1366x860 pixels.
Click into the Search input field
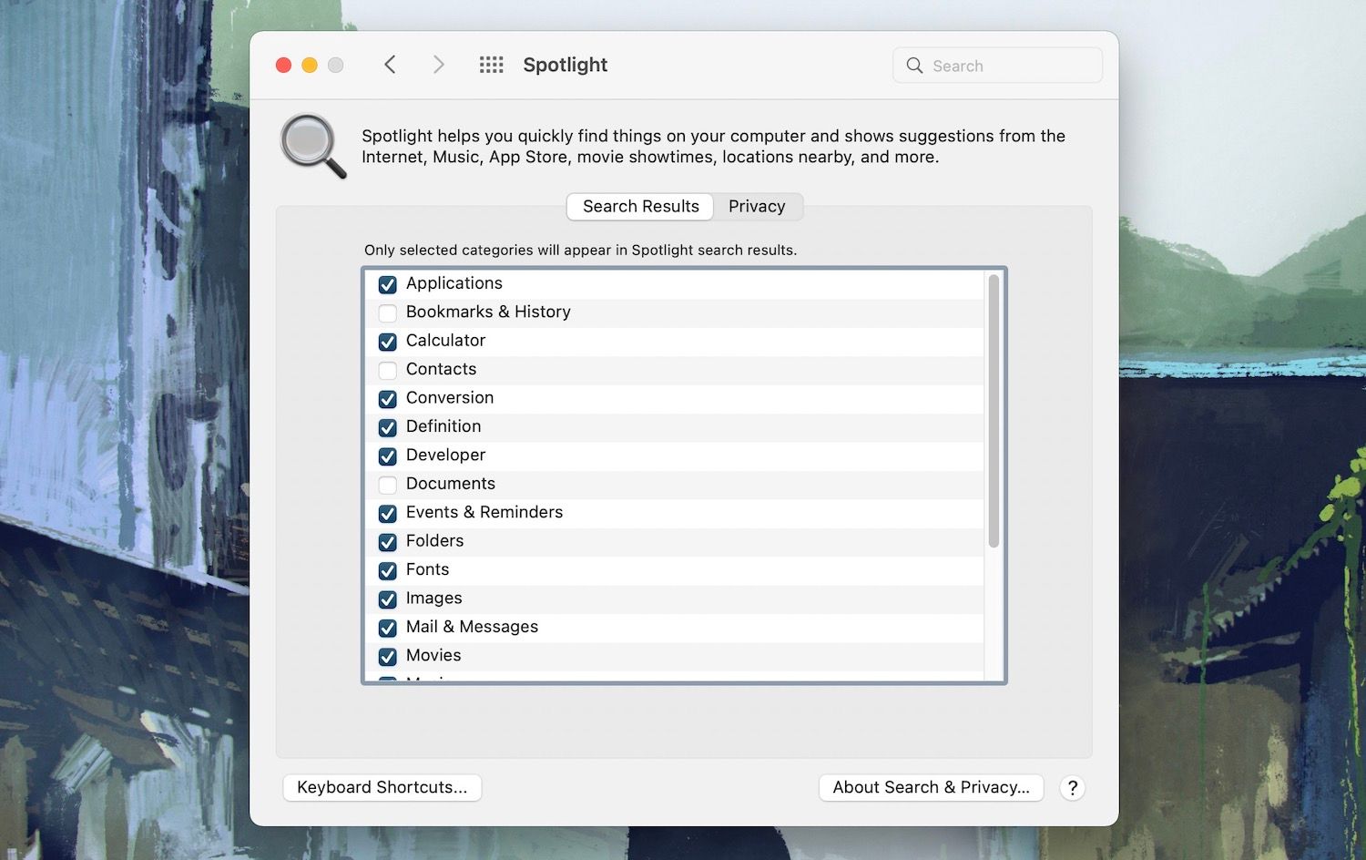(x=998, y=66)
